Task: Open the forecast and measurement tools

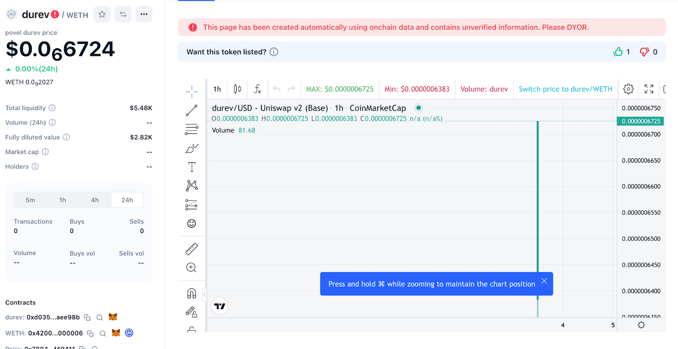Action: point(192,205)
